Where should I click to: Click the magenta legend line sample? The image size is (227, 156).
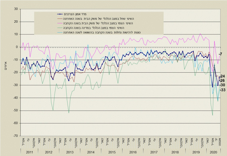pos(60,23)
